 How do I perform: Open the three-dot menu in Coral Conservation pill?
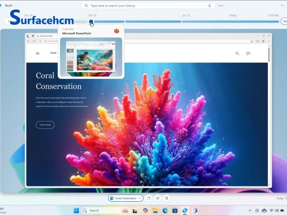point(140,198)
